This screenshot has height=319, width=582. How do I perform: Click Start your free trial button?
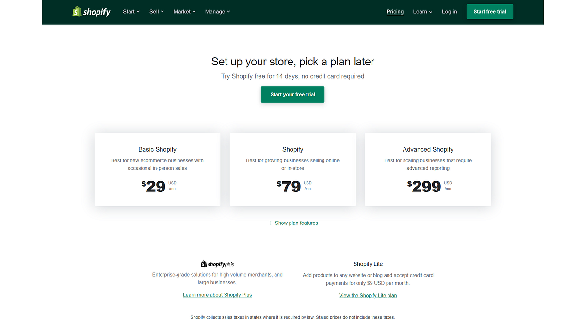pos(293,95)
